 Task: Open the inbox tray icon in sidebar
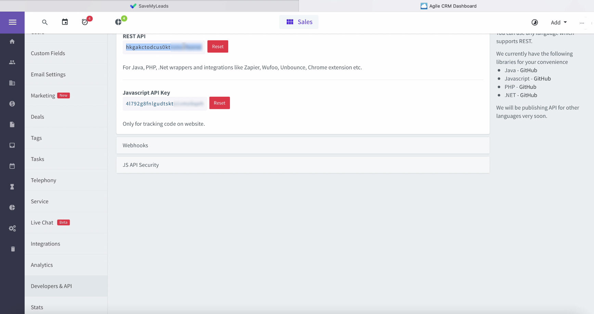[12, 145]
